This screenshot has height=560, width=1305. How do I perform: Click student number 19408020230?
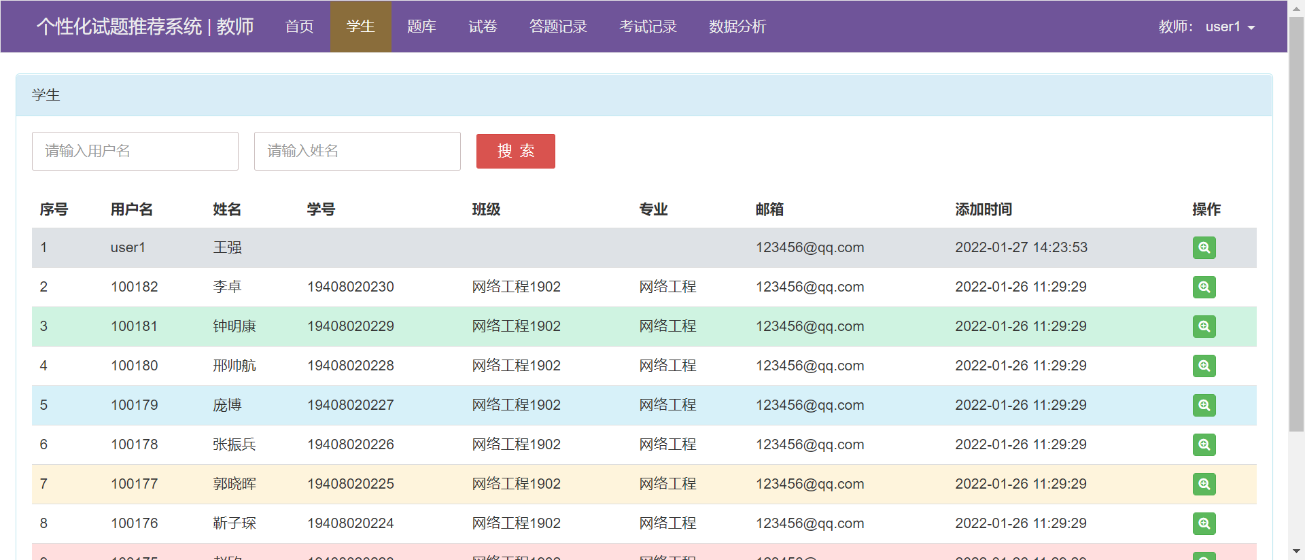tap(351, 287)
